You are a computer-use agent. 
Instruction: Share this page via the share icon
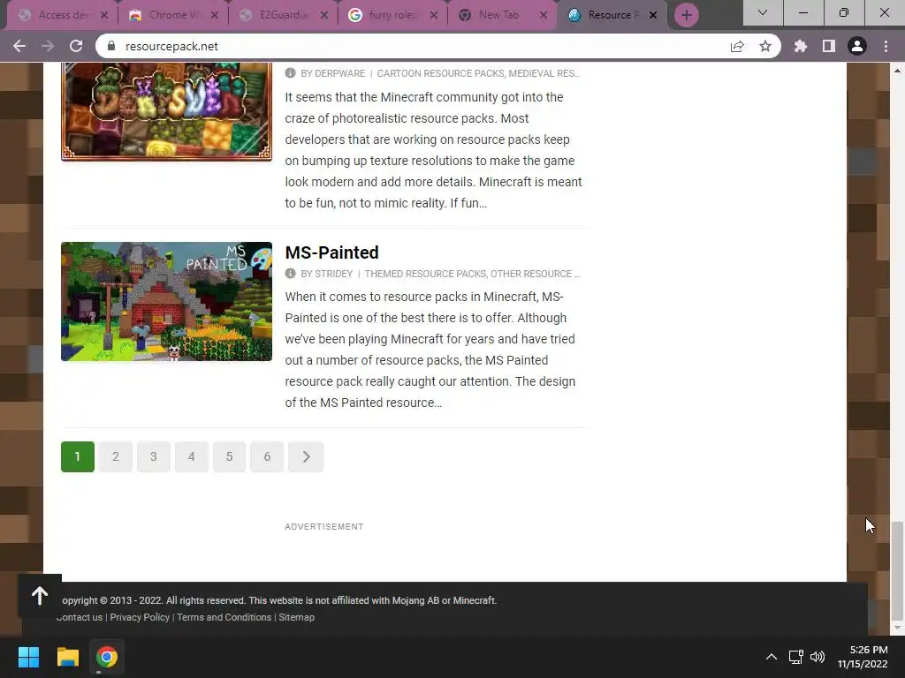pyautogui.click(x=737, y=47)
